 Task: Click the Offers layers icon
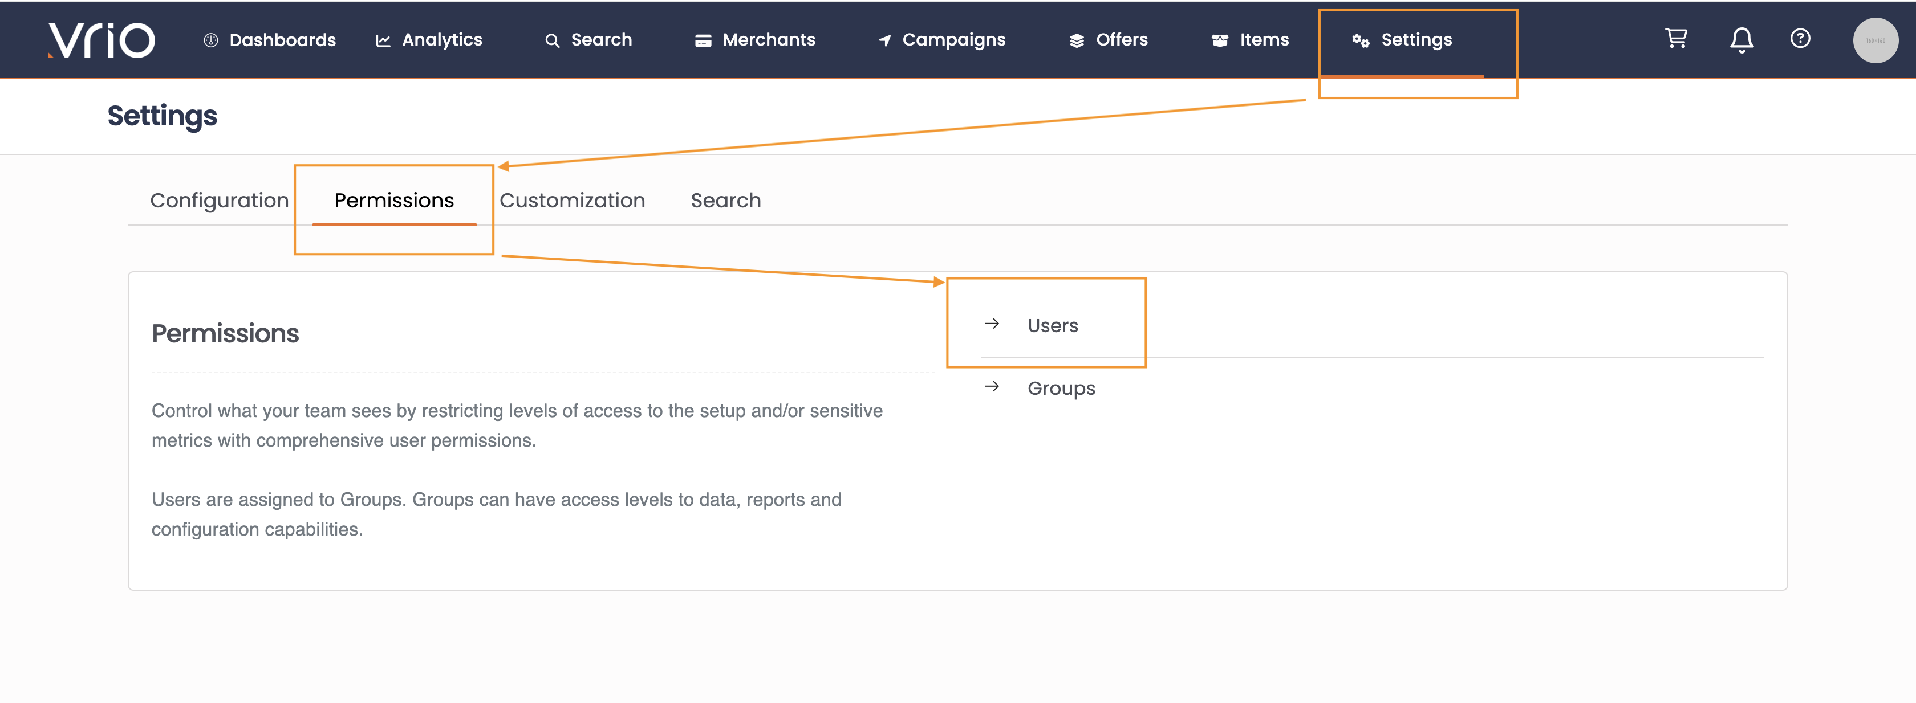click(x=1076, y=41)
